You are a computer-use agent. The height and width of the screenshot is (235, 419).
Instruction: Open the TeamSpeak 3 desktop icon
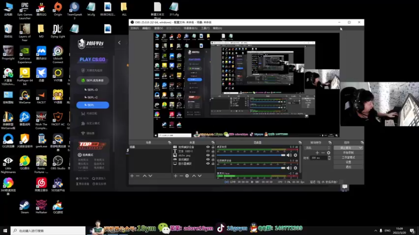(74, 10)
